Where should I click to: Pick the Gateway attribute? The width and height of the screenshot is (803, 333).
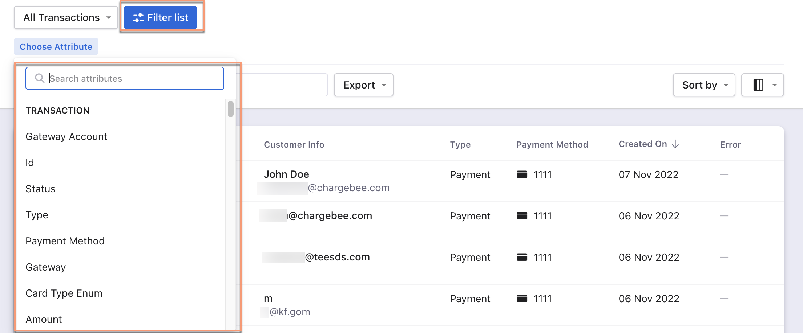tap(45, 267)
